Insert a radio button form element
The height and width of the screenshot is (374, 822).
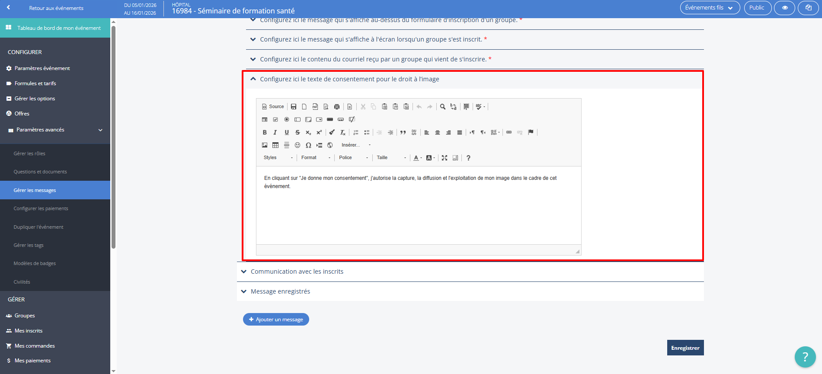[286, 119]
